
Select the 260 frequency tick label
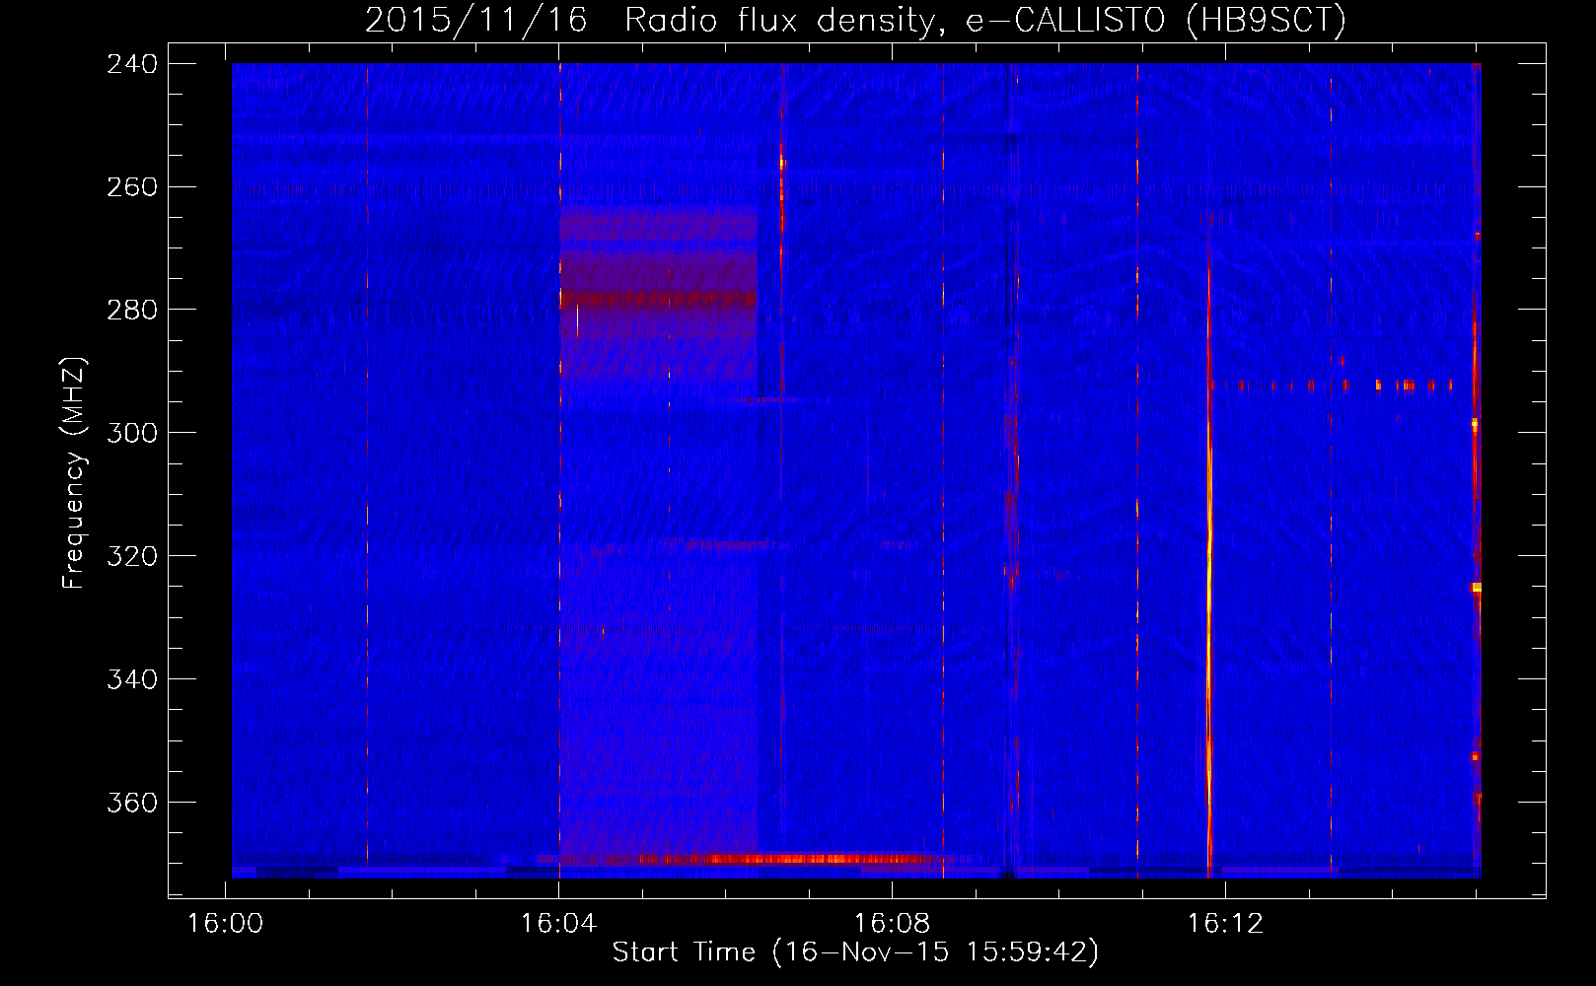coord(132,187)
